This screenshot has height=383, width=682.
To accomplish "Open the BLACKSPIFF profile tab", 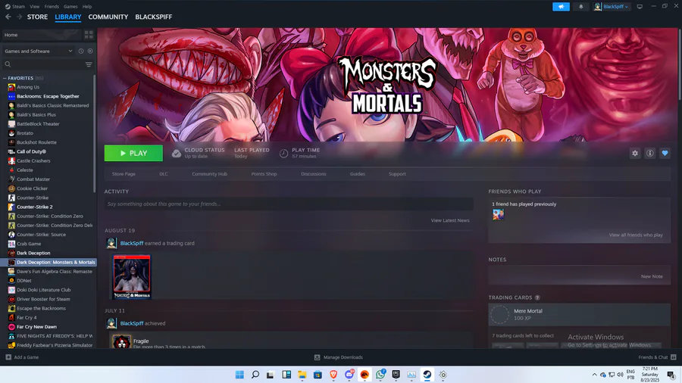I will click(x=154, y=17).
